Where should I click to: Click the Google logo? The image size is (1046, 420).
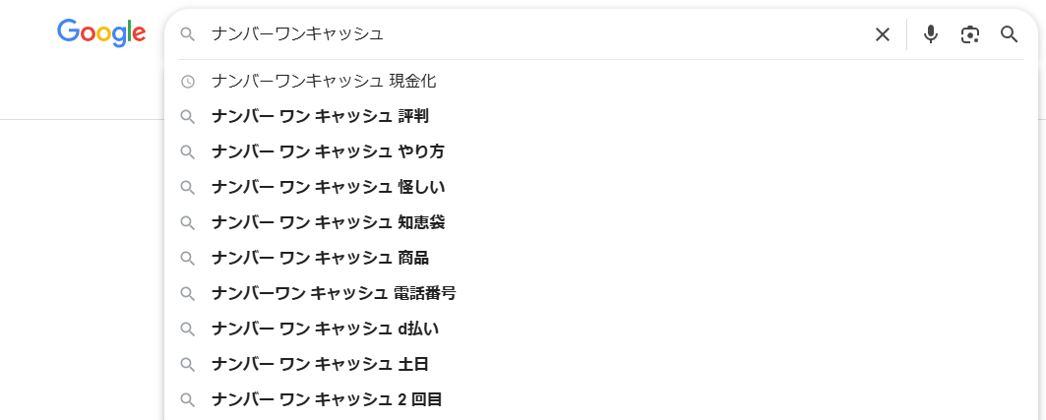tap(101, 32)
